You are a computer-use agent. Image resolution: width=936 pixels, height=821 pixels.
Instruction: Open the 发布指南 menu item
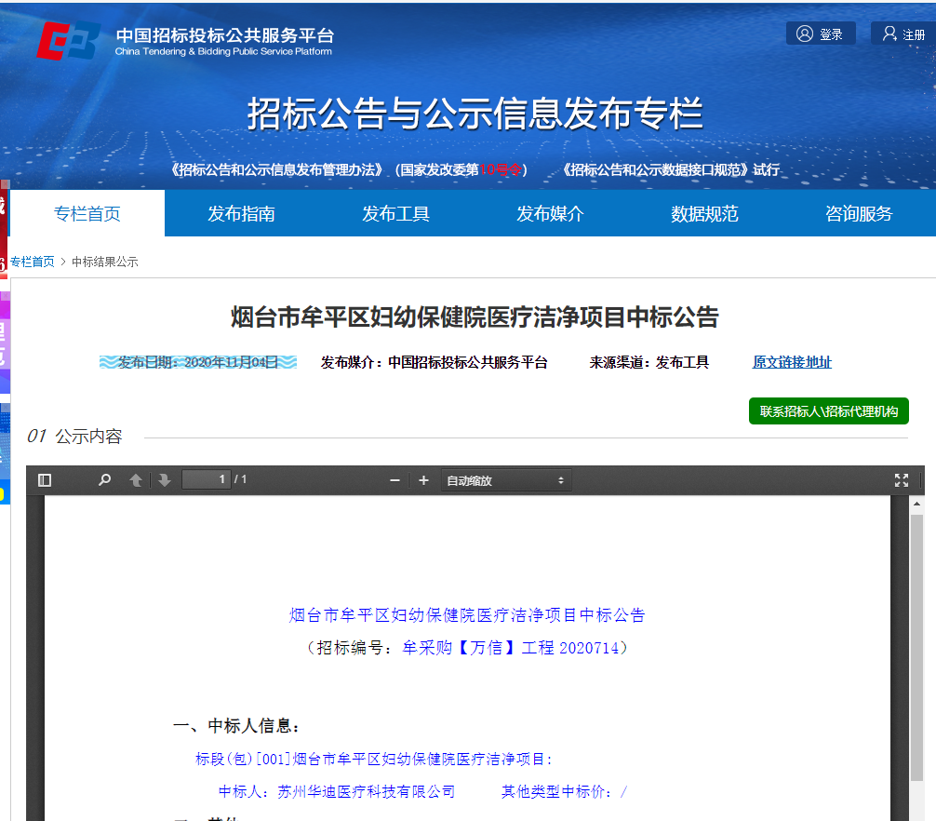241,213
